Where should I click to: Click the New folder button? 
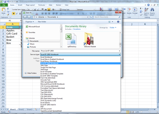pos(42,22)
